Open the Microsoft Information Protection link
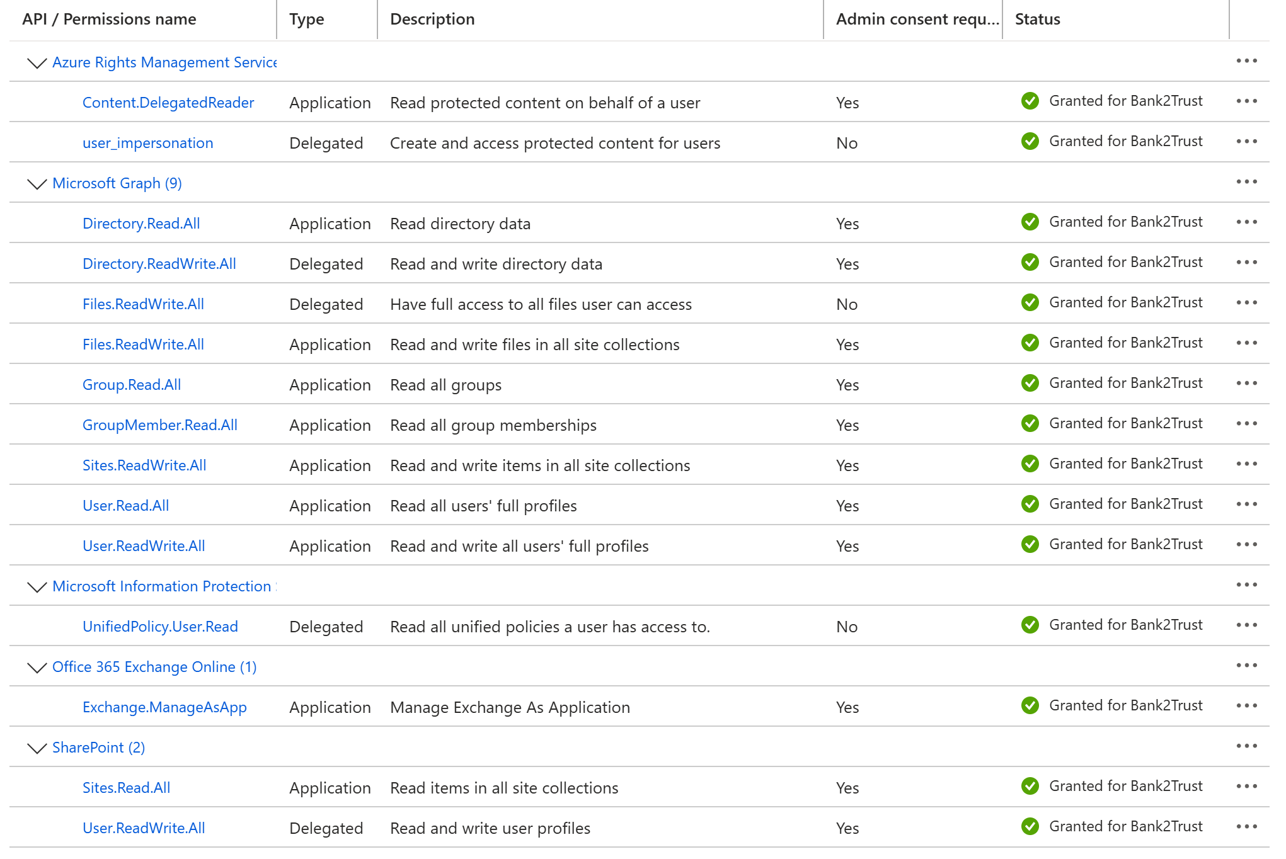 (164, 586)
